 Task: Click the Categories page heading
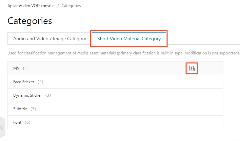30,21
